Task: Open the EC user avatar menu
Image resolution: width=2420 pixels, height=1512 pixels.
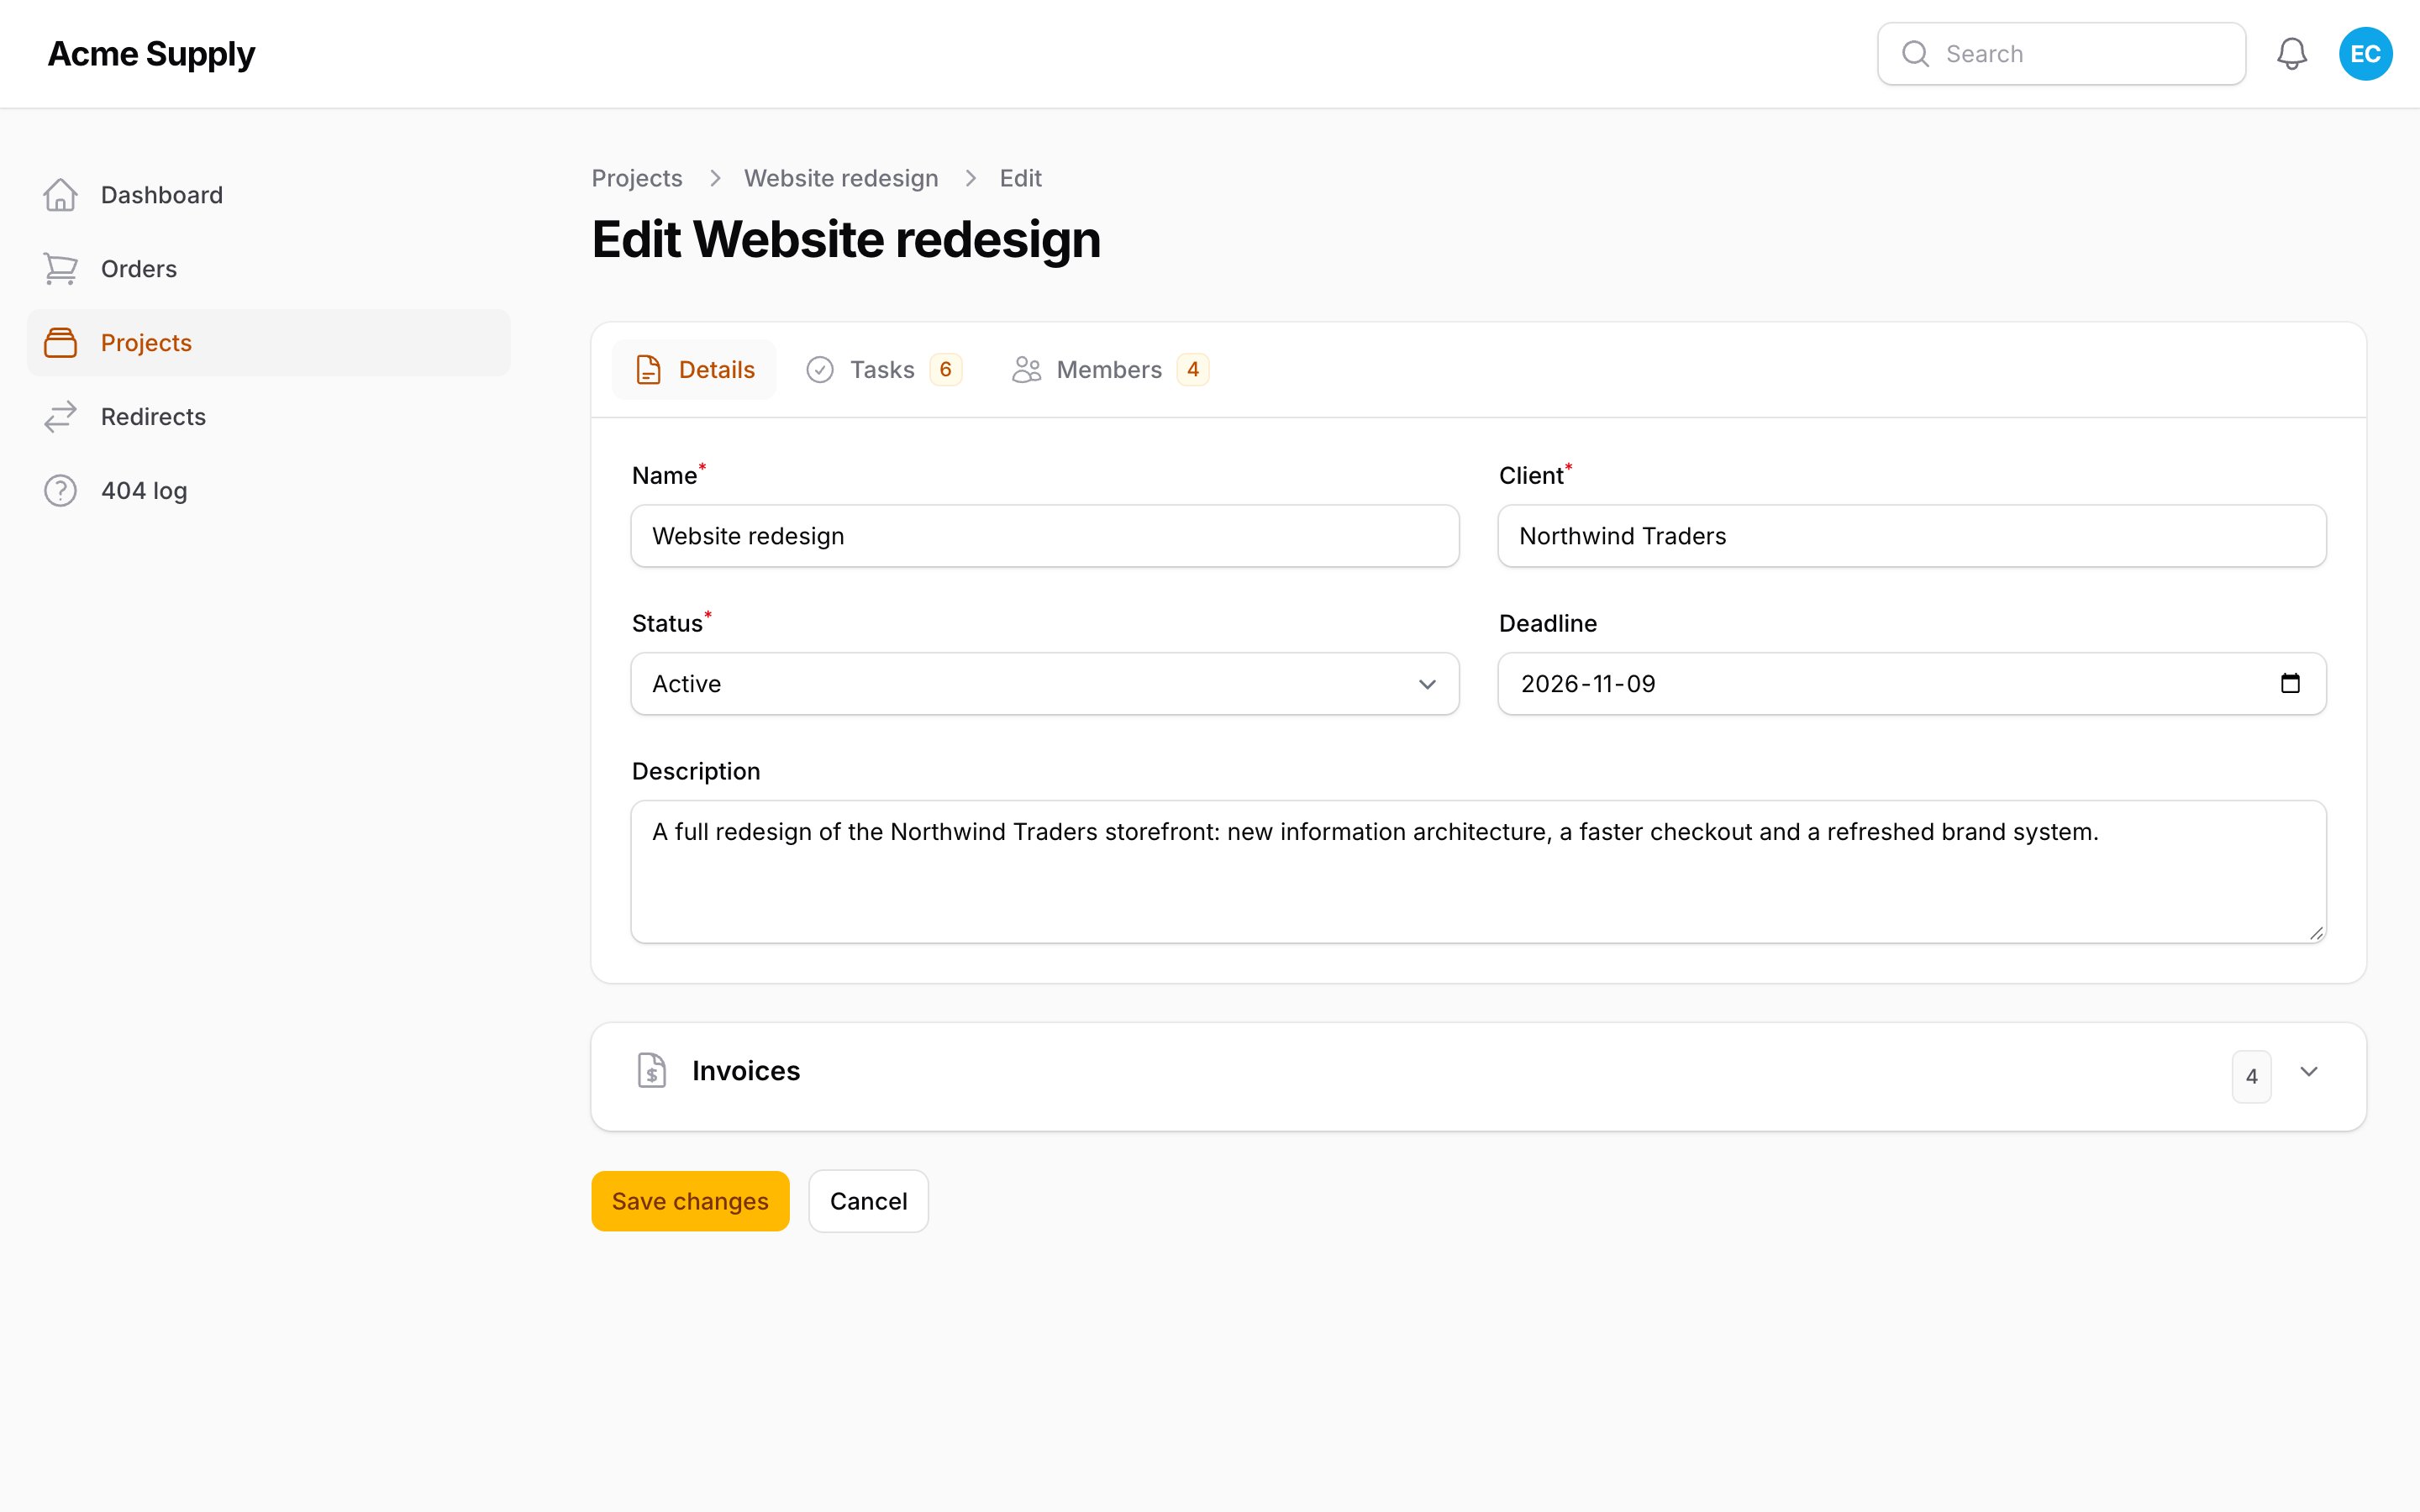Action: 2365,54
